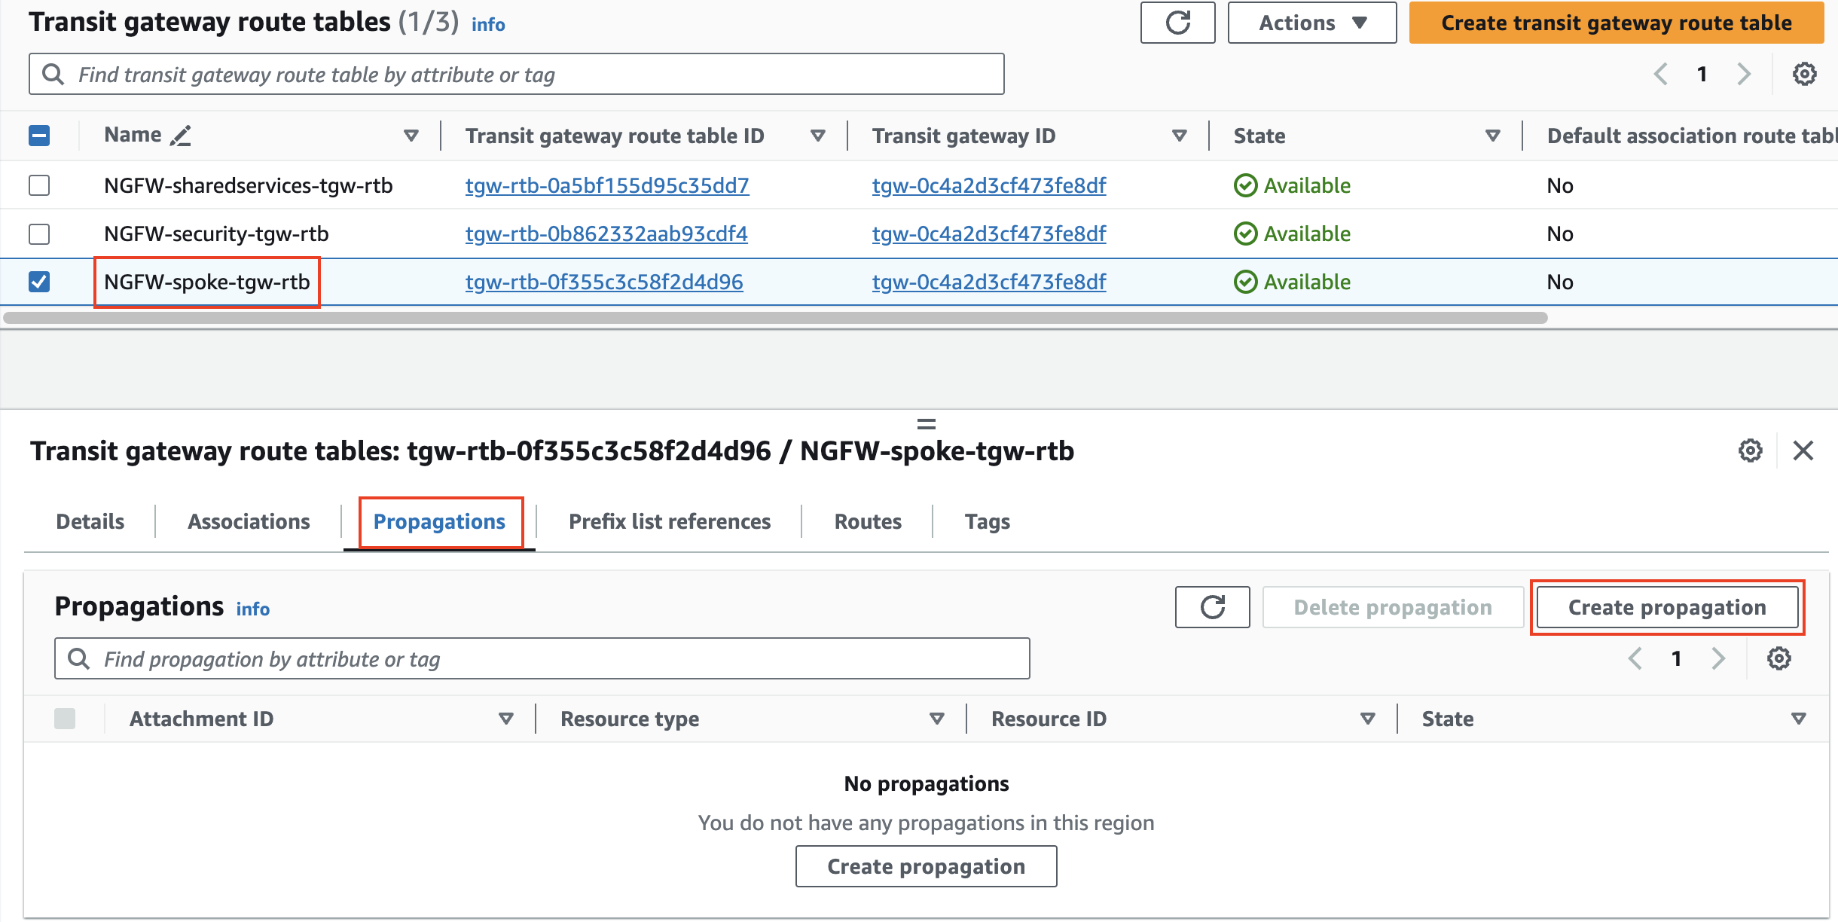Click Create transit gateway route table button
Screen dimensions: 1838x922
coord(1617,23)
